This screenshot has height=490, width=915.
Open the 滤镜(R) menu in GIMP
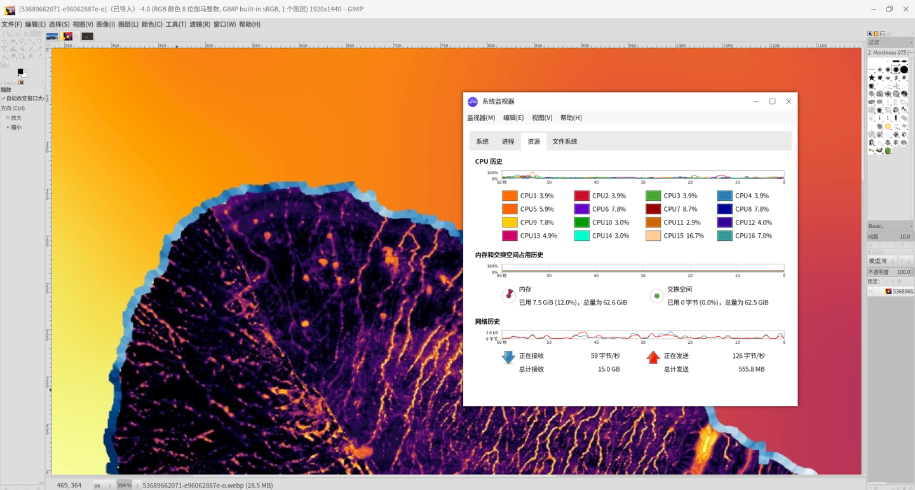pos(200,24)
